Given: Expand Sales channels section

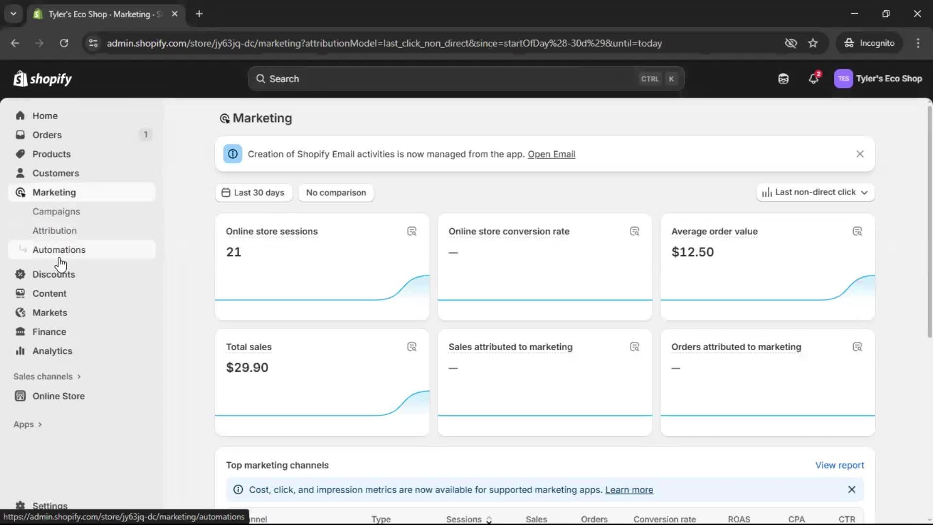Looking at the screenshot, I should pyautogui.click(x=47, y=377).
